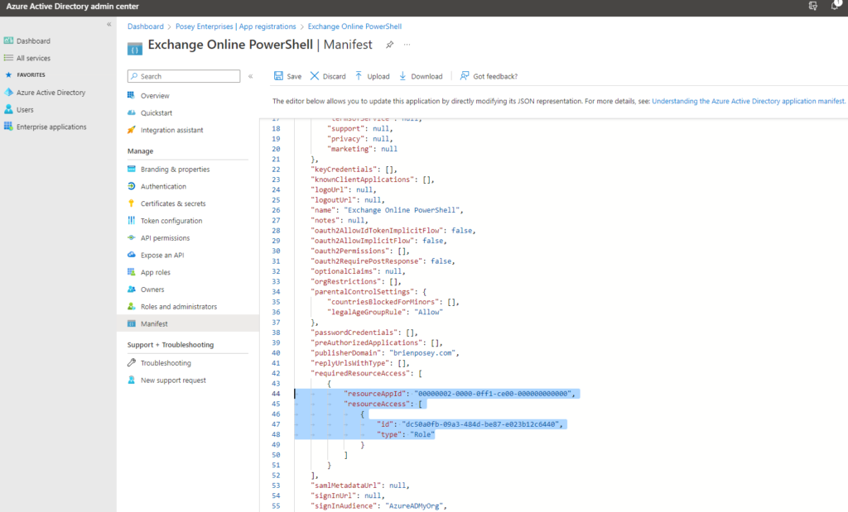848x512 pixels.
Task: Click the "name": "Exchange Online PowerShell" line
Action: (x=388, y=210)
